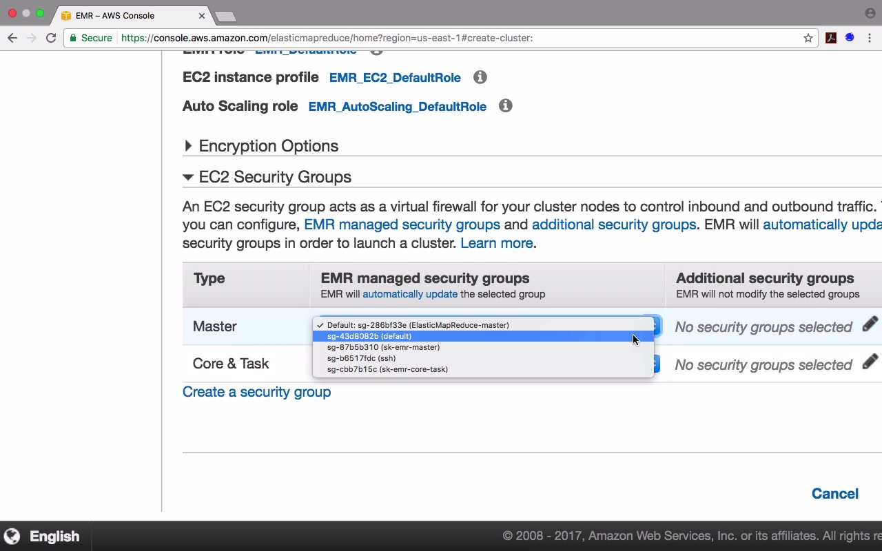Viewport: 882px width, 551px height.
Task: Click the info icon next to Auto Scaling role
Action: [506, 106]
